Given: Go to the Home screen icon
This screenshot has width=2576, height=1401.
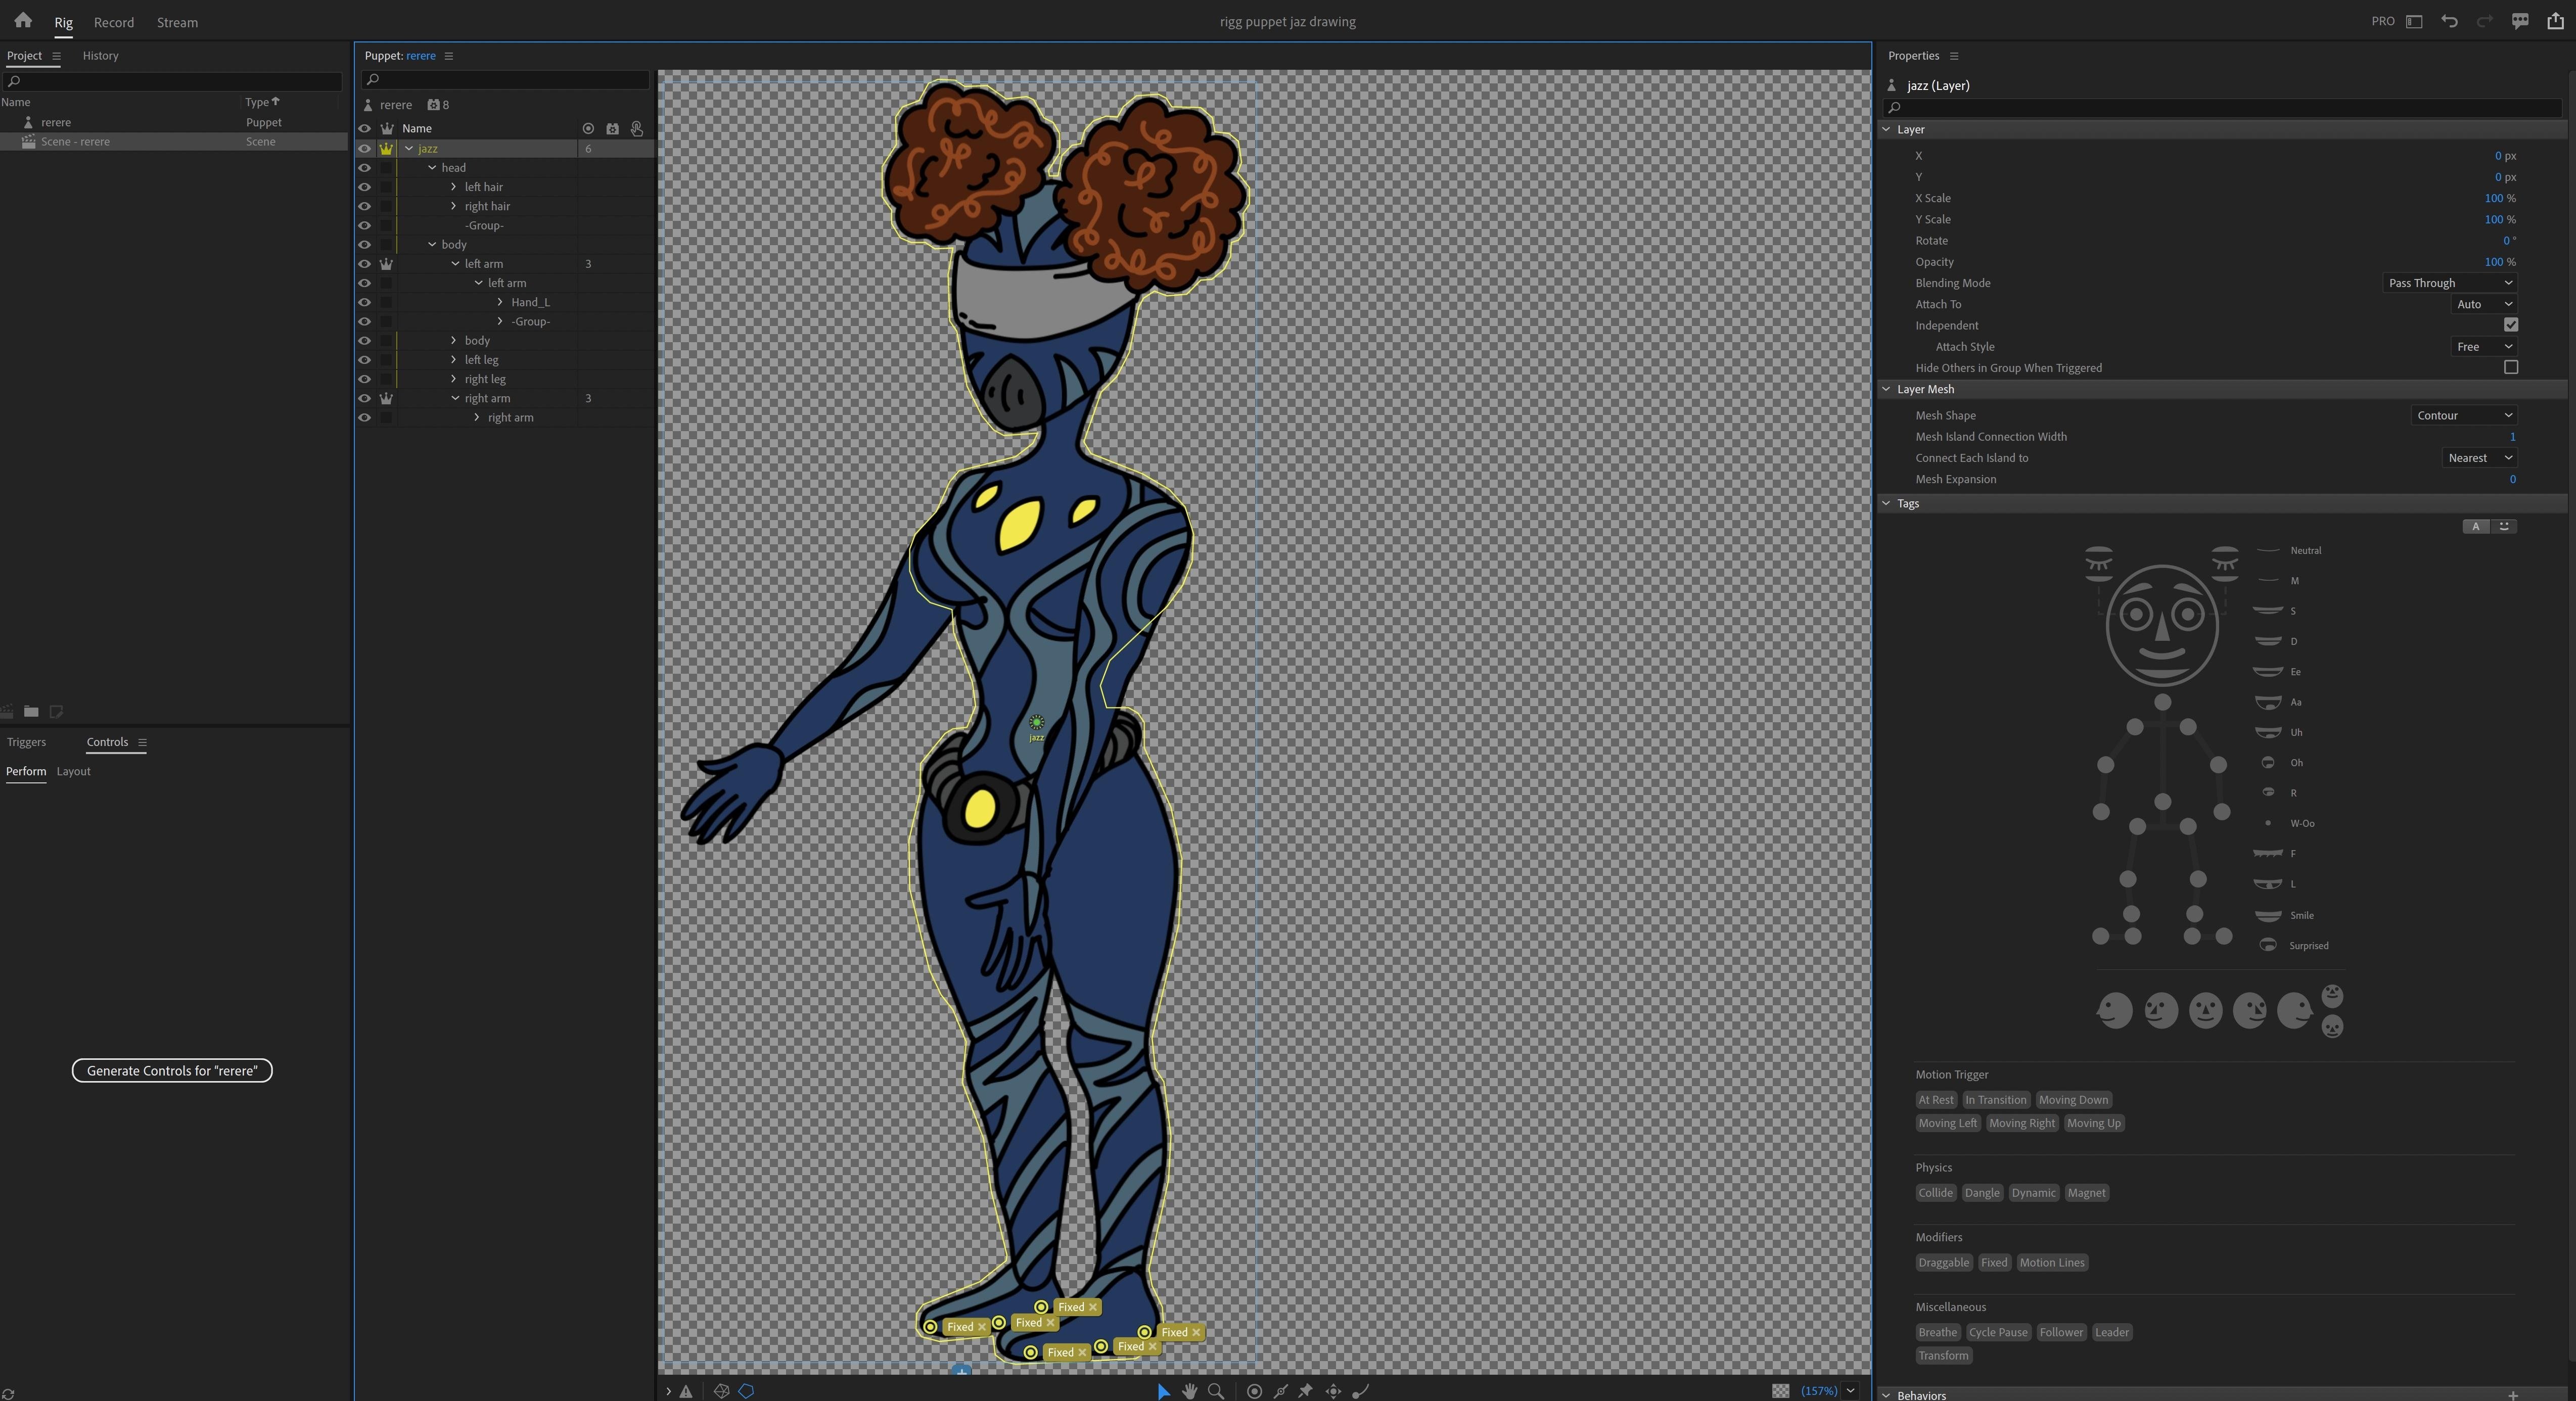Looking at the screenshot, I should tap(22, 20).
